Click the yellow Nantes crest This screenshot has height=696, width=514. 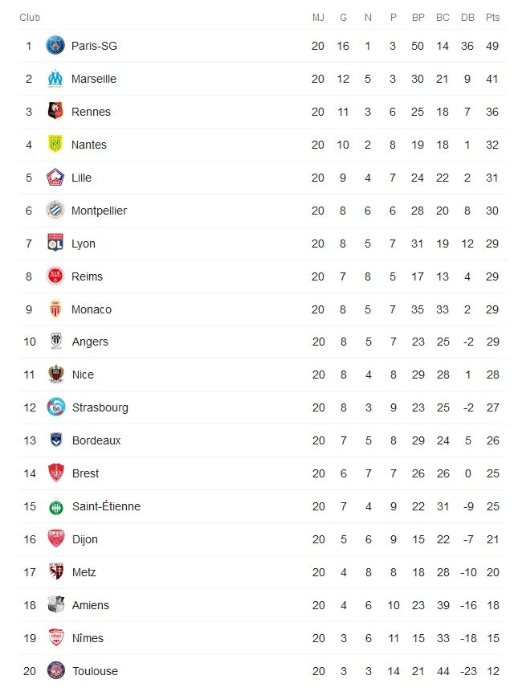55,144
